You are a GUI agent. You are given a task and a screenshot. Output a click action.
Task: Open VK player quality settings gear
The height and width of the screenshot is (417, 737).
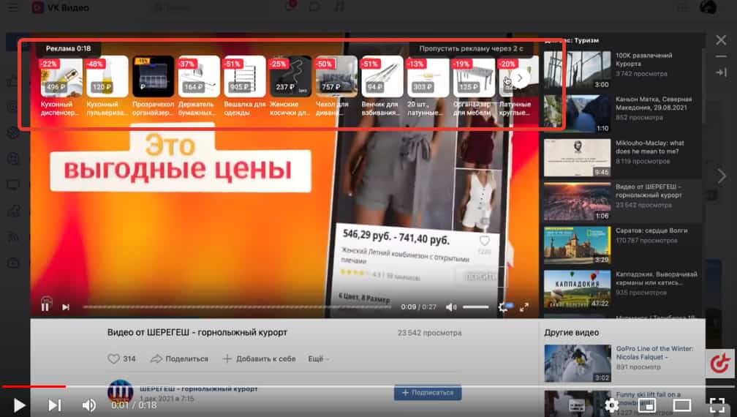[x=504, y=307]
